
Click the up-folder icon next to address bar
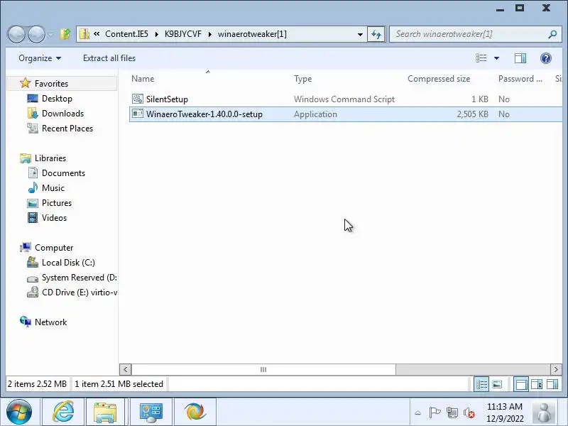65,34
